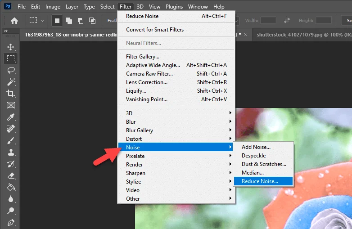Apply last filter Reduce Noise Alt+Ctrl+F
352x229 pixels.
coord(176,16)
